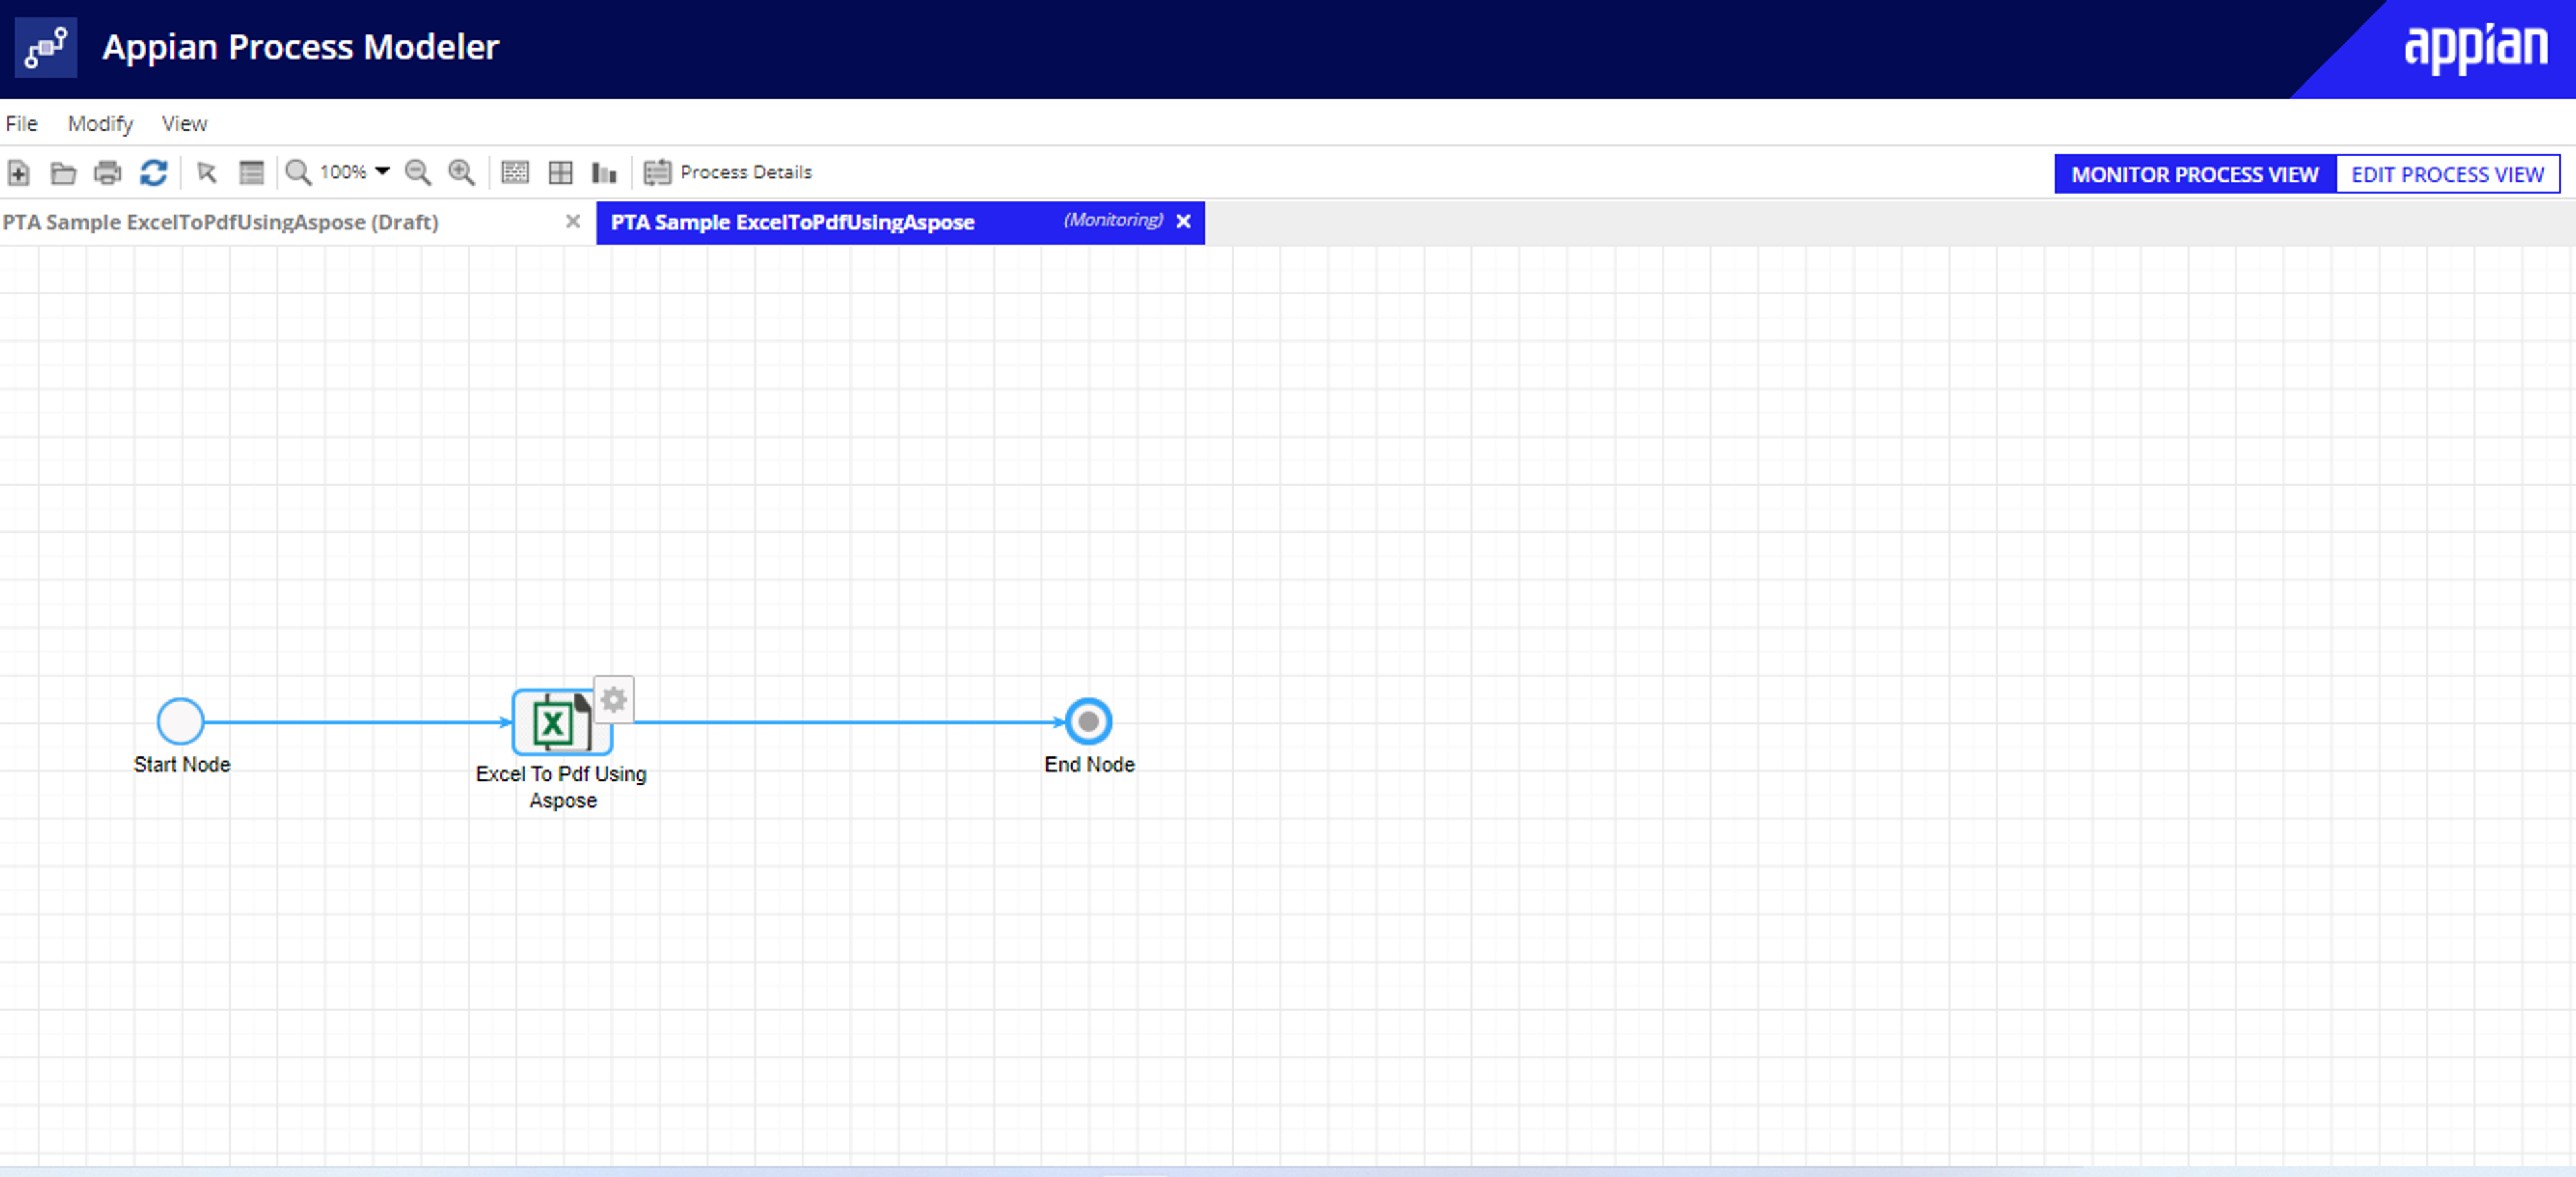Click the Start Node label
This screenshot has height=1177, width=2576.
tap(182, 764)
